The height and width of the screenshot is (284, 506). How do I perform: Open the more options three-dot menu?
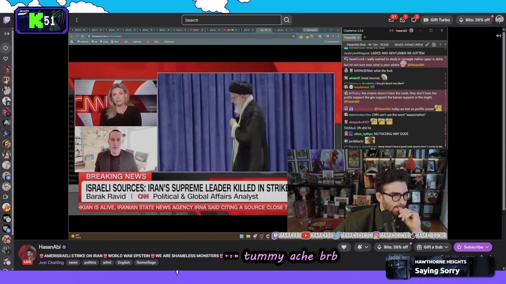(x=77, y=20)
